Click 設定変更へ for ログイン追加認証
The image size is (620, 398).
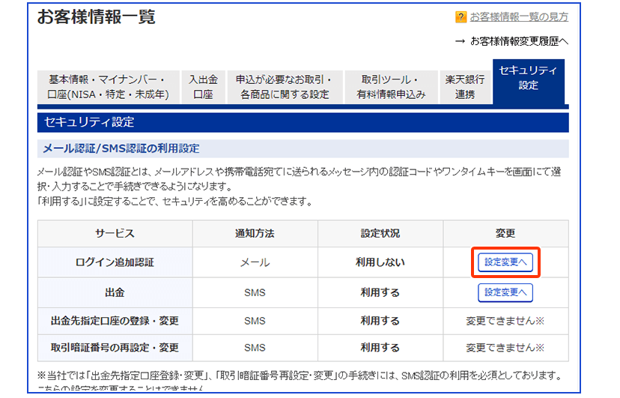pyautogui.click(x=505, y=262)
